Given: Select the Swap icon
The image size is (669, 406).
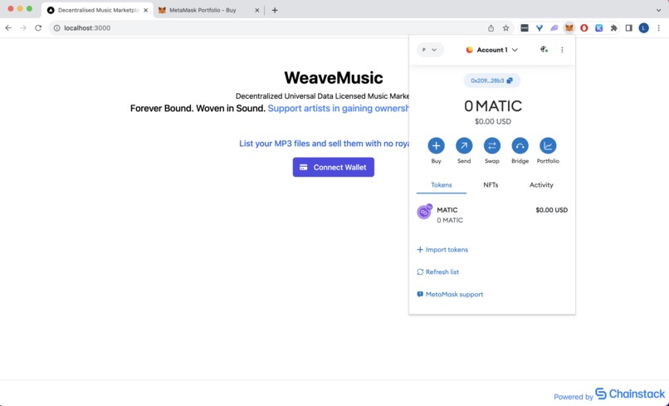Looking at the screenshot, I should 491,145.
